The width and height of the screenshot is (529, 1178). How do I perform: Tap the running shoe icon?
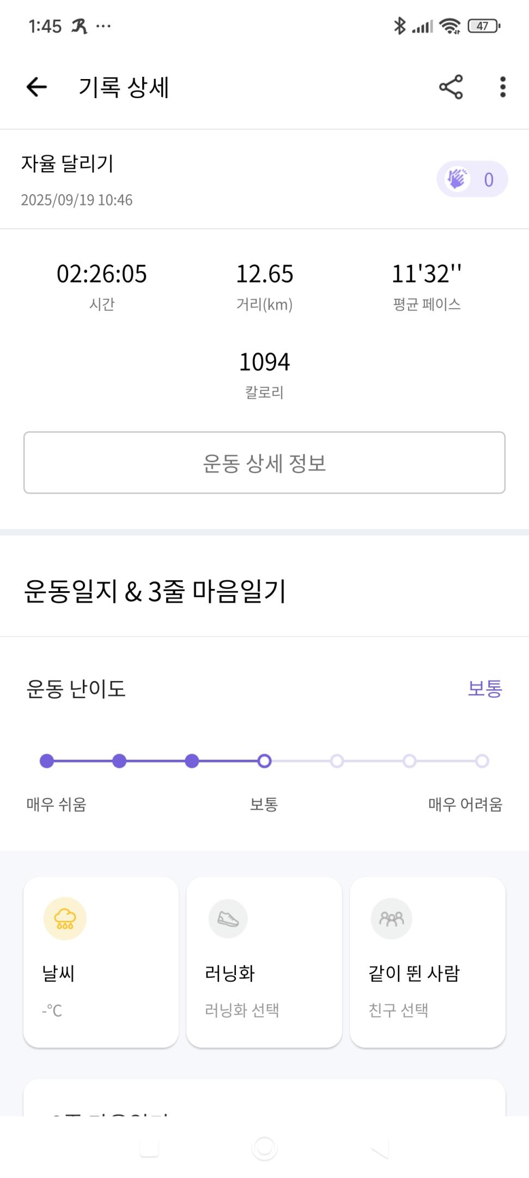228,918
